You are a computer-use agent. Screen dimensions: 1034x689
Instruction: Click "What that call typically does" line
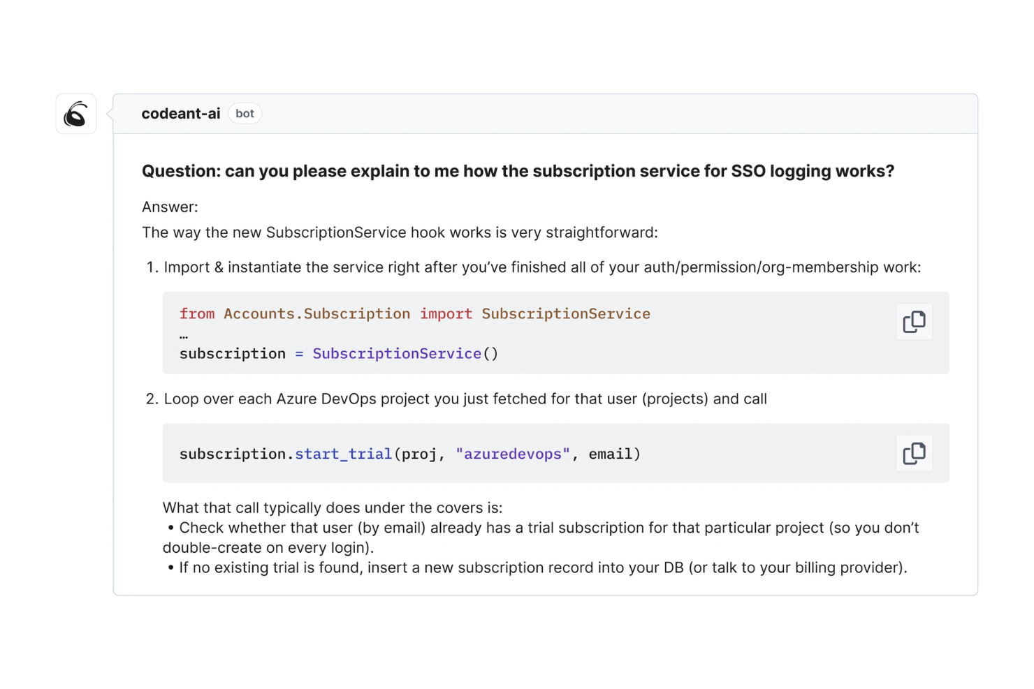(x=333, y=508)
